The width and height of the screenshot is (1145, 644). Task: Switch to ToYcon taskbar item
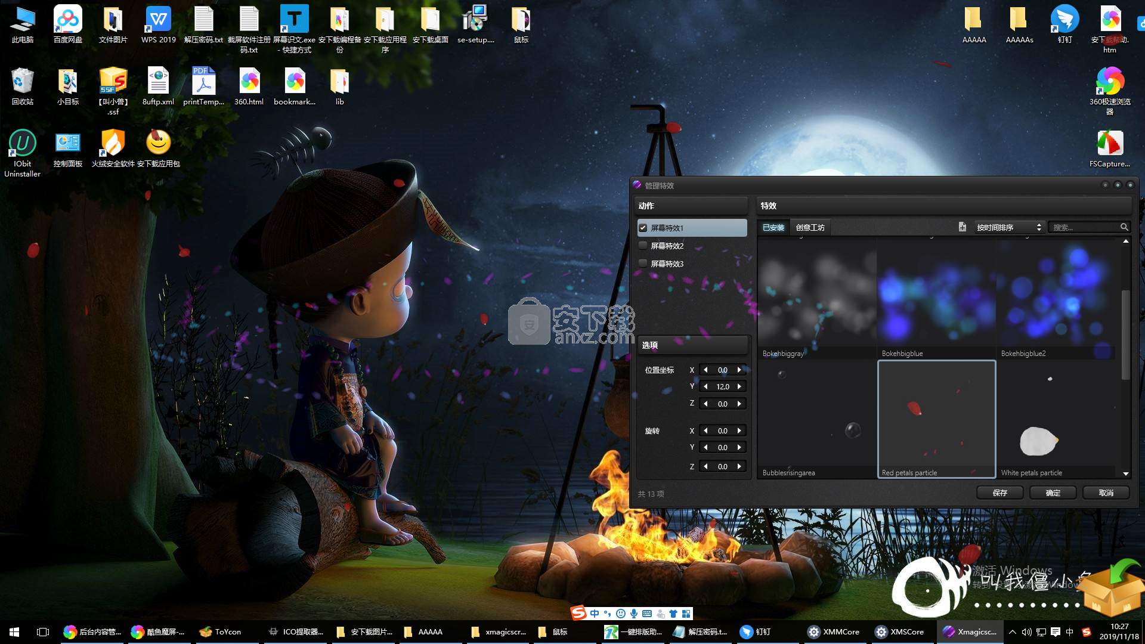228,631
